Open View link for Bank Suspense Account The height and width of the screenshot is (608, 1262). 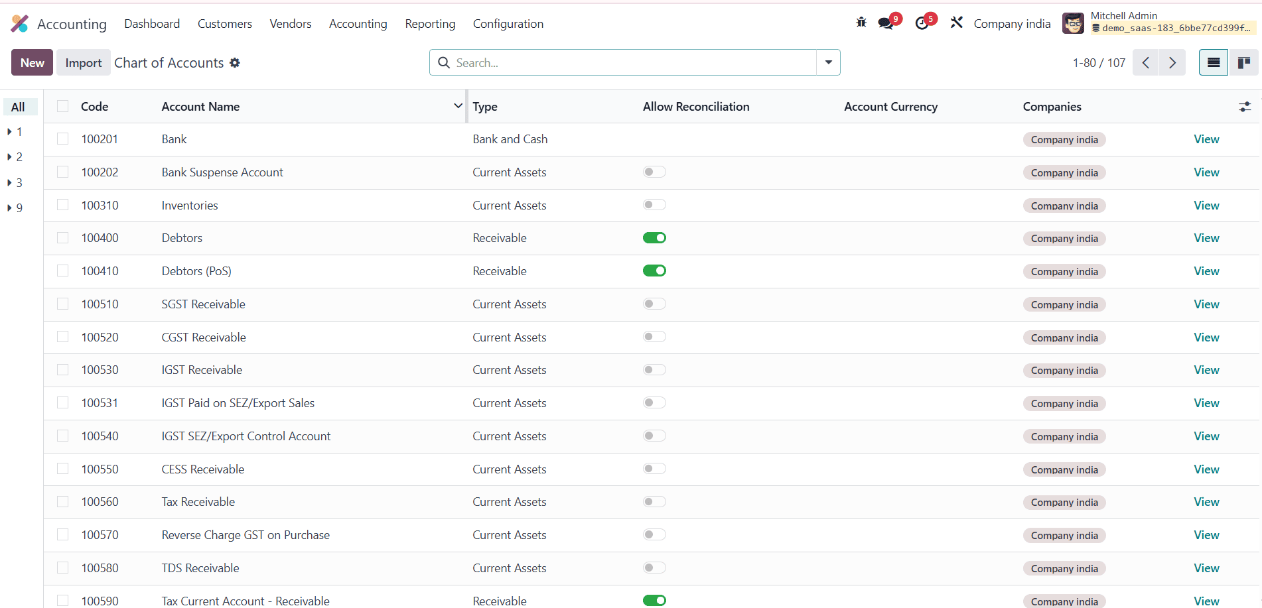[x=1206, y=172]
